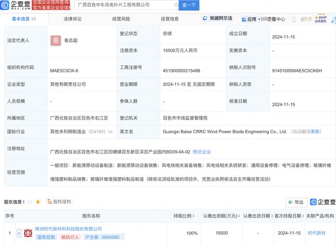Open the mobile phone icon in header
The height and width of the screenshot is (244, 336).
point(294,19)
